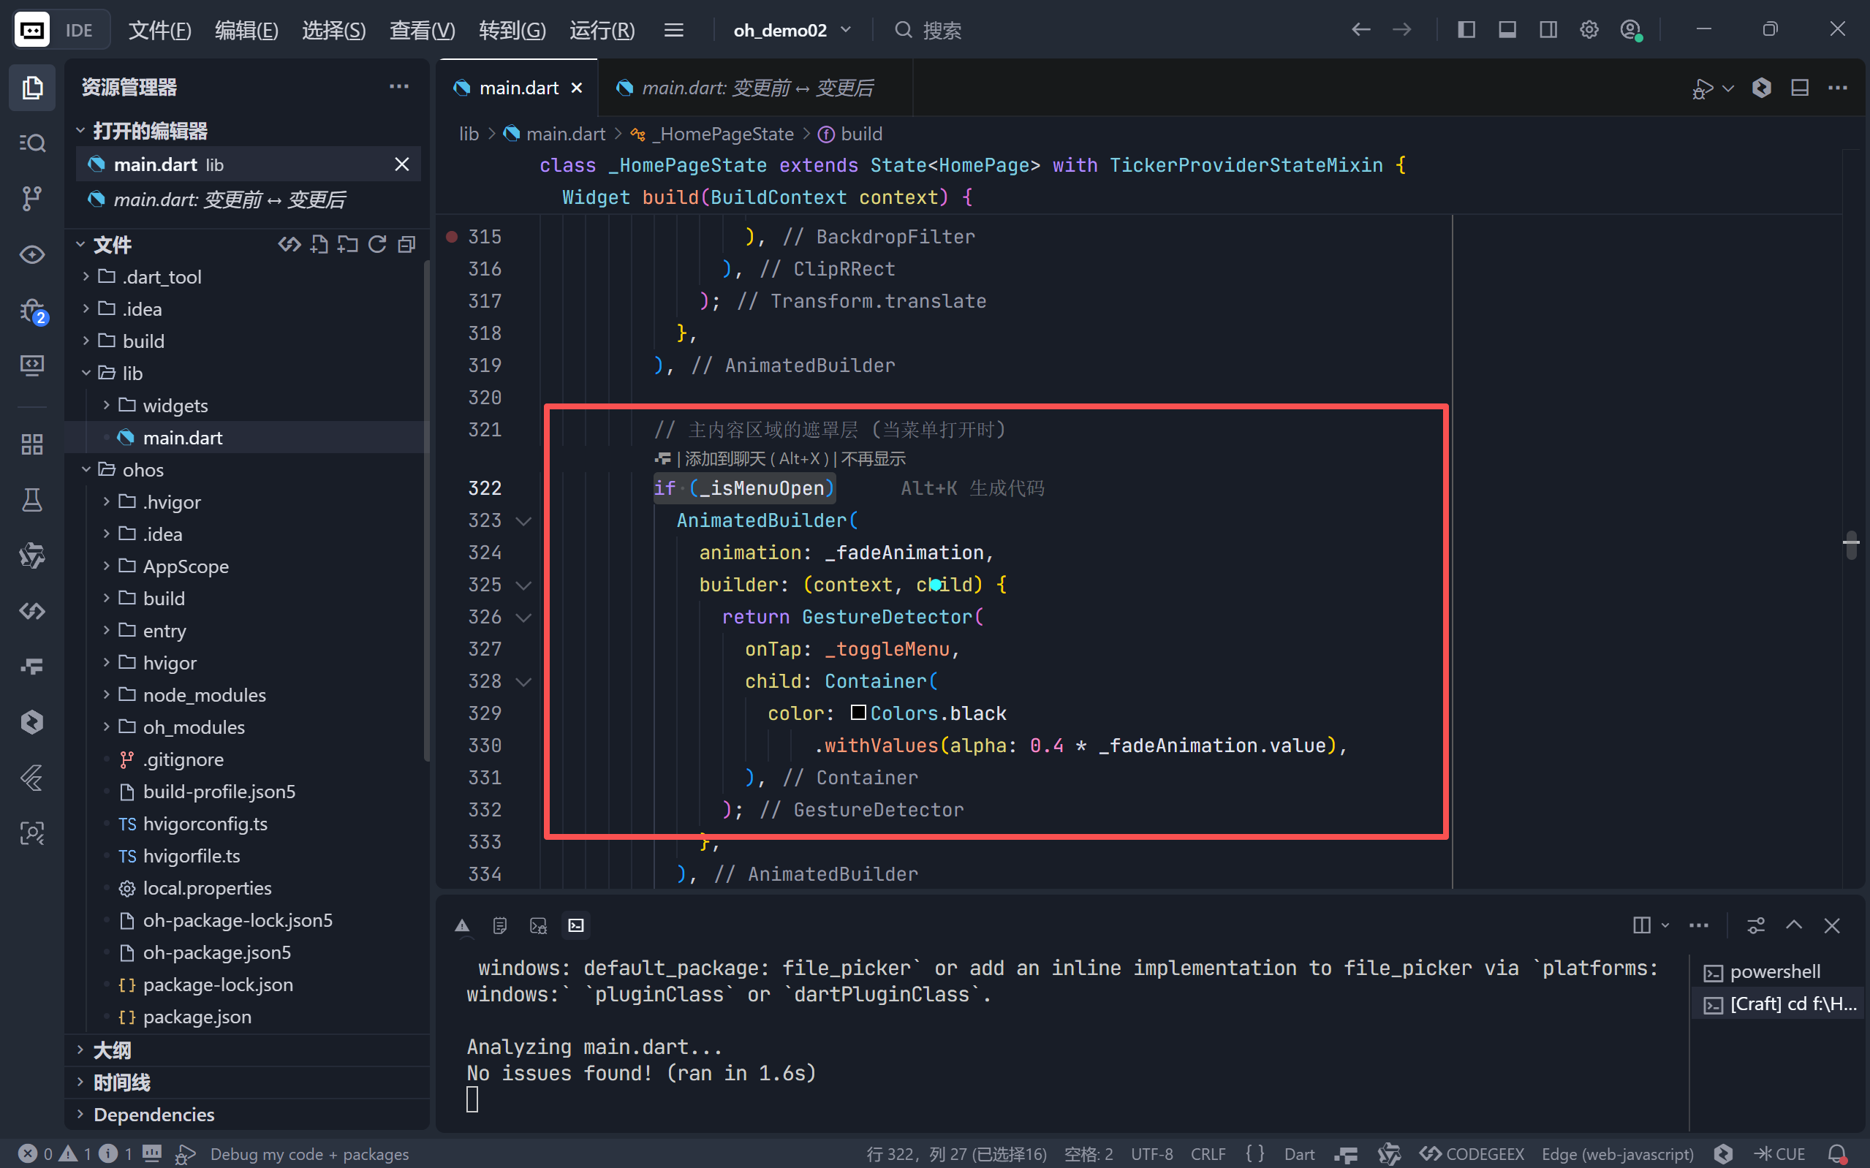Click the Colors.black color swatch on line 329

point(858,712)
